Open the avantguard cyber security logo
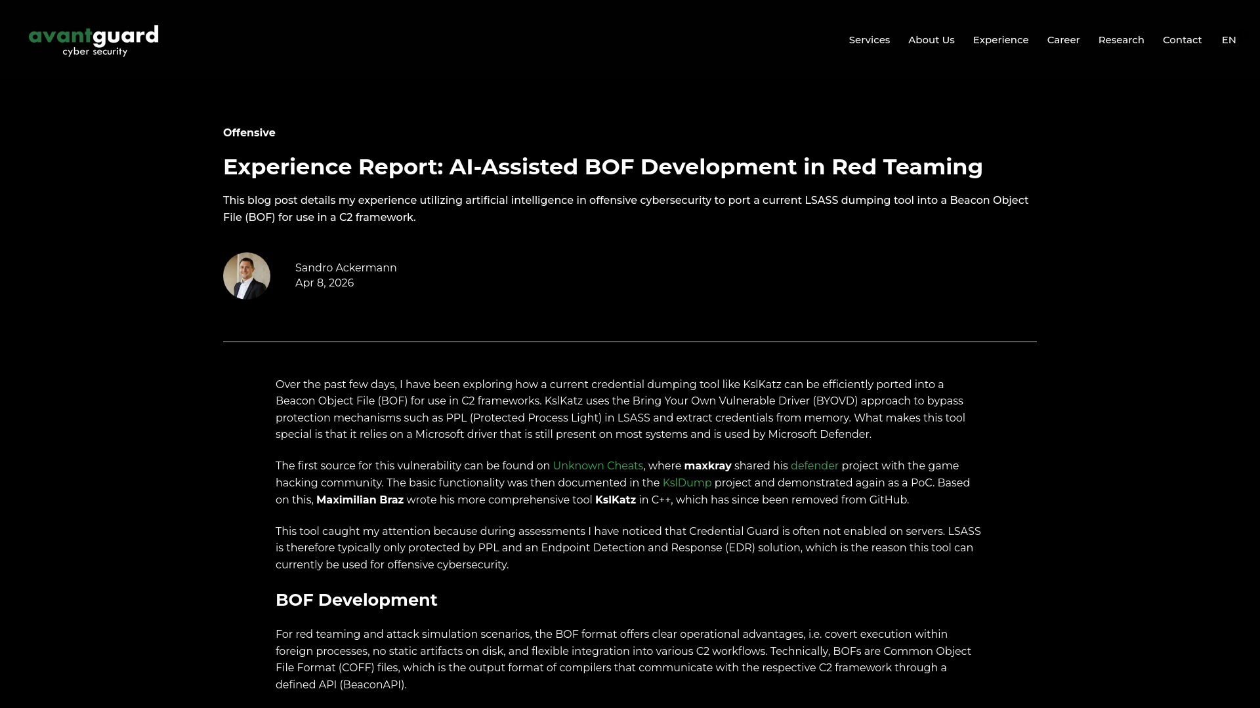This screenshot has height=708, width=1260. pos(94,41)
